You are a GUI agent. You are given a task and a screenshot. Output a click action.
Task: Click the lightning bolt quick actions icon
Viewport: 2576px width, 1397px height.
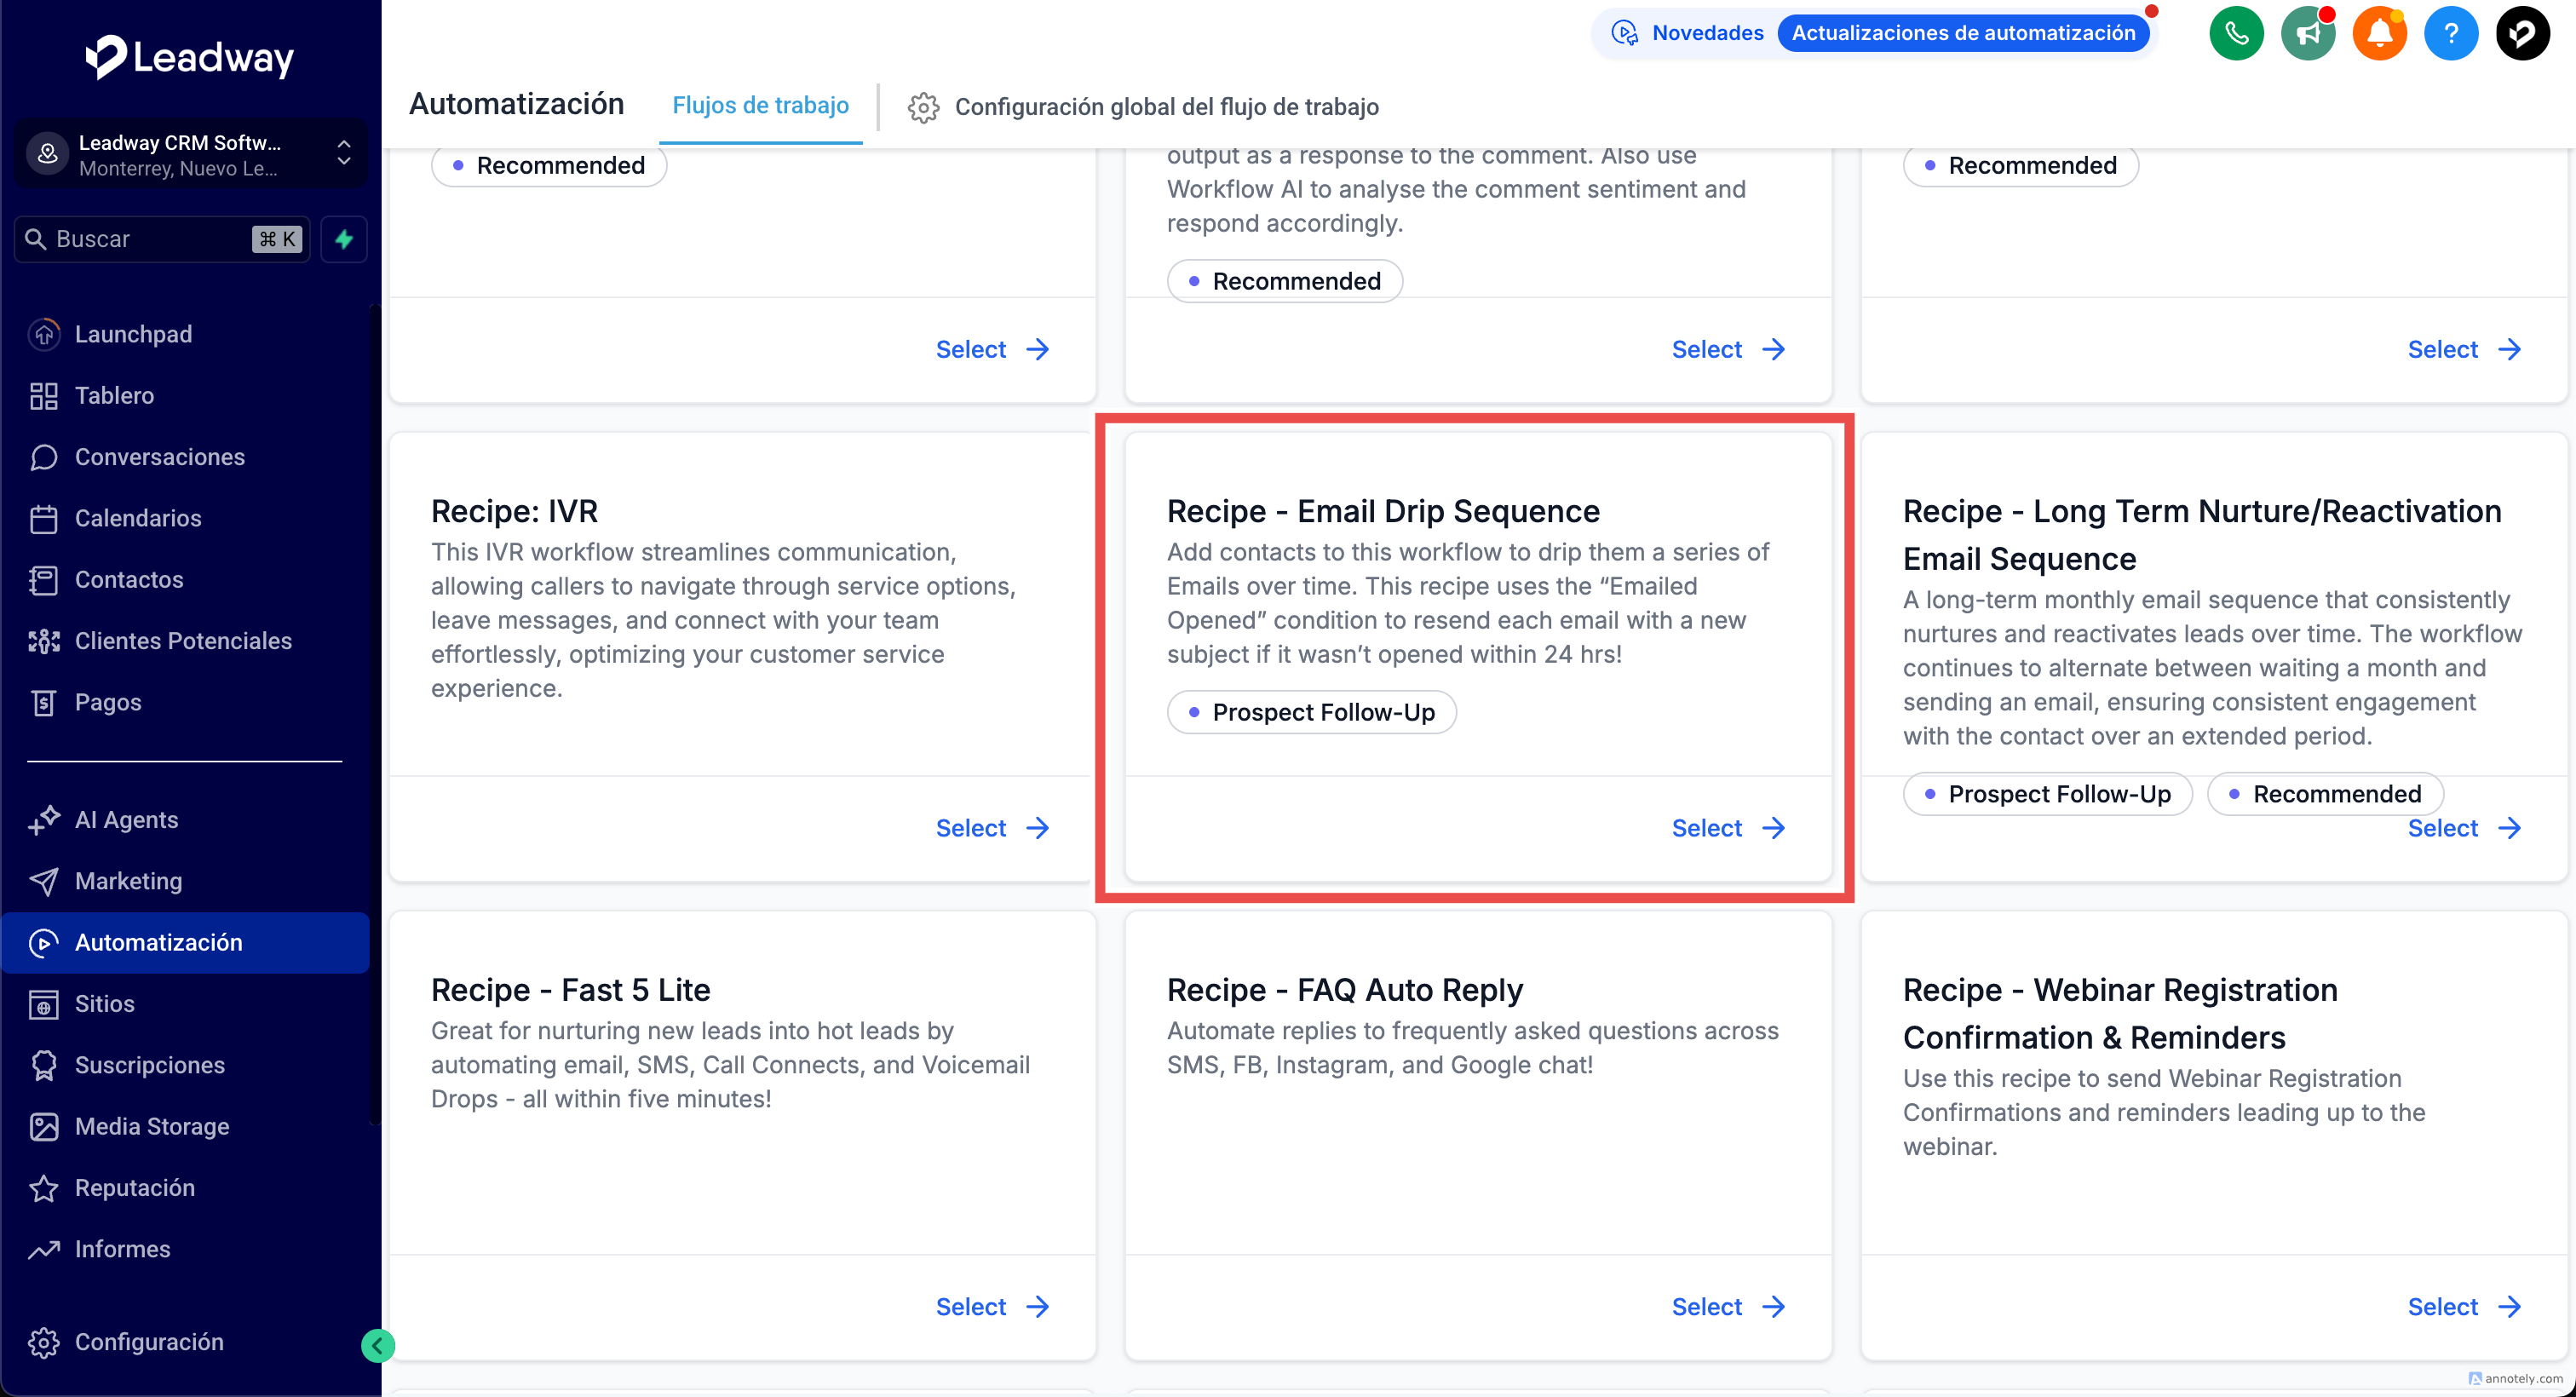(x=344, y=239)
